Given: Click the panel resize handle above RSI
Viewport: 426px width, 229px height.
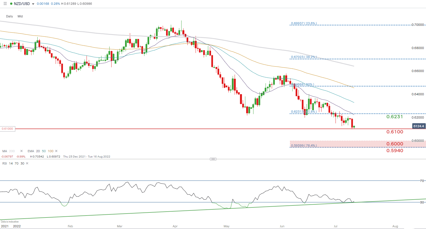Looking at the screenshot, I should click(x=213, y=159).
